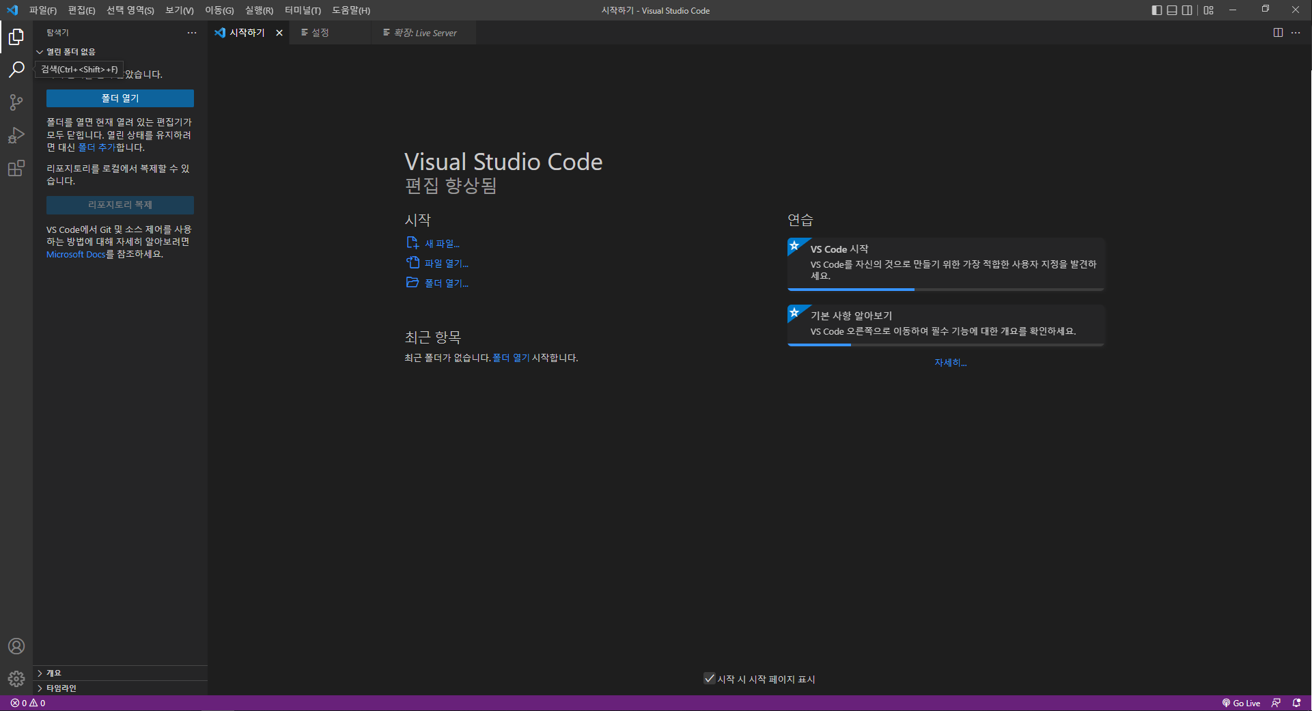
Task: Click 폴더 열기... link under 시작
Action: click(x=447, y=283)
